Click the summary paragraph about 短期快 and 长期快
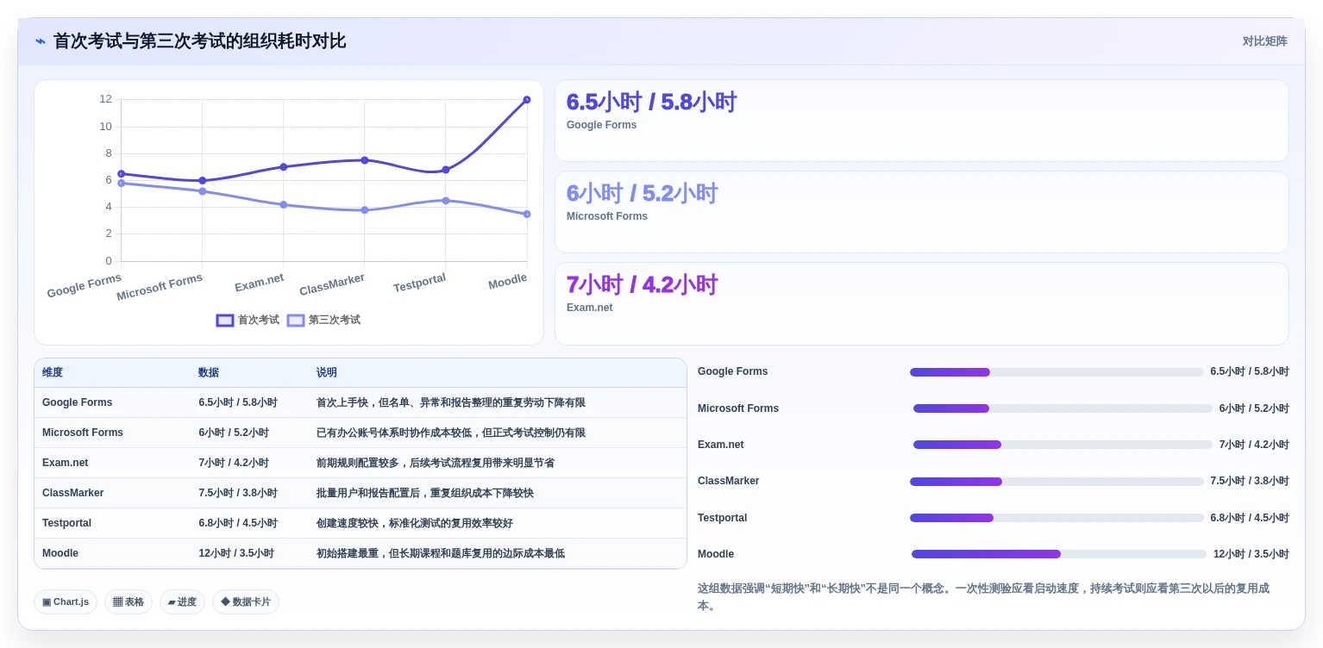 click(986, 596)
